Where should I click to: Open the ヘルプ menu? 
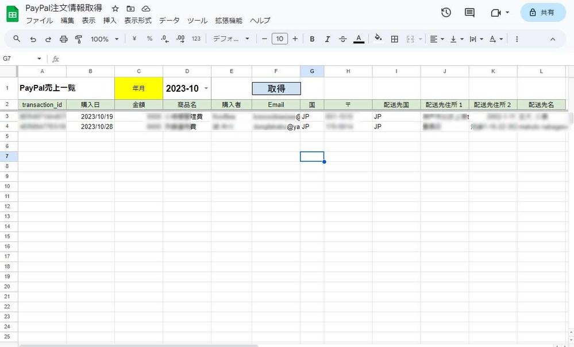click(x=260, y=21)
